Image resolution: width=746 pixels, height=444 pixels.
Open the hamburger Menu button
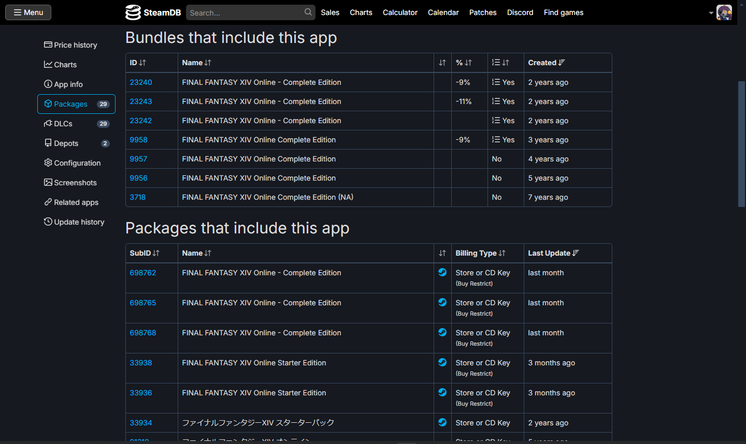28,12
